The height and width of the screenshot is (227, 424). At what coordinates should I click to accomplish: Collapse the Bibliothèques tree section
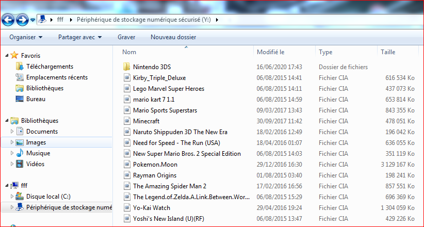pos(7,121)
